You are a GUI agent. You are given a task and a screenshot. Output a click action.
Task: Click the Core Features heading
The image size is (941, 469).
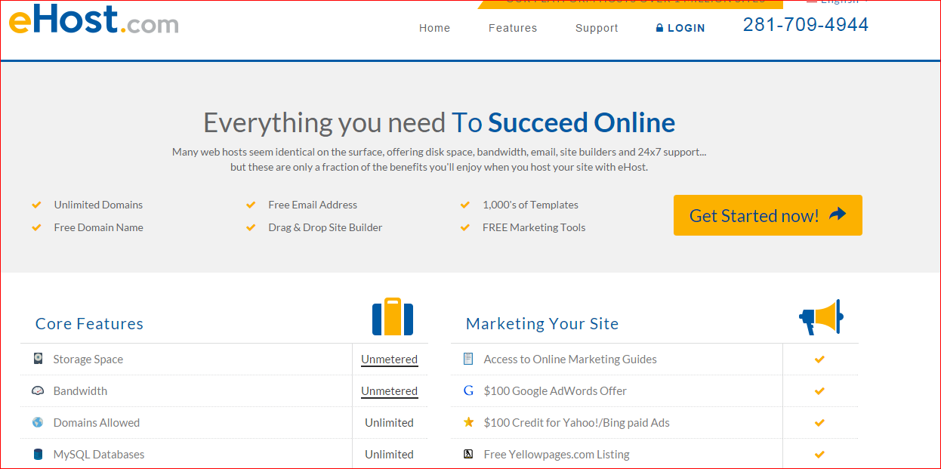tap(89, 323)
